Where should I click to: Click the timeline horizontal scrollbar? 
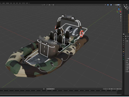[x=61, y=94]
